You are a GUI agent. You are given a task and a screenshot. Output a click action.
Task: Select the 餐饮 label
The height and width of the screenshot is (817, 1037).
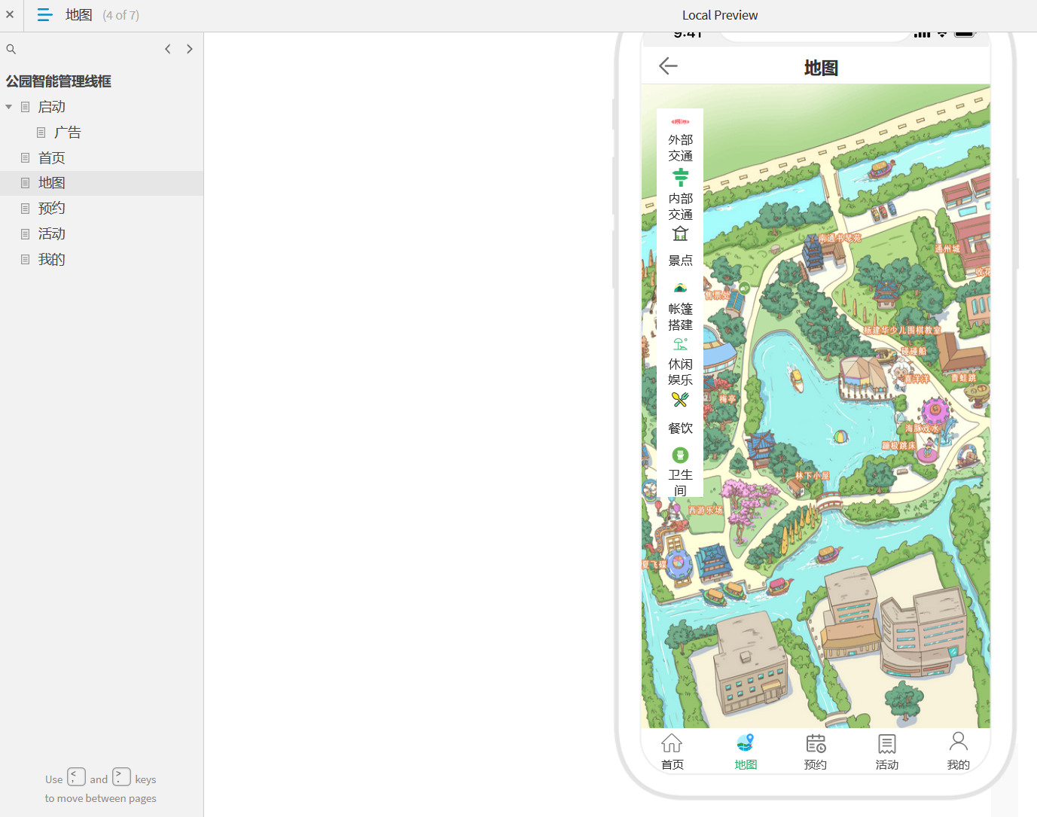click(680, 428)
